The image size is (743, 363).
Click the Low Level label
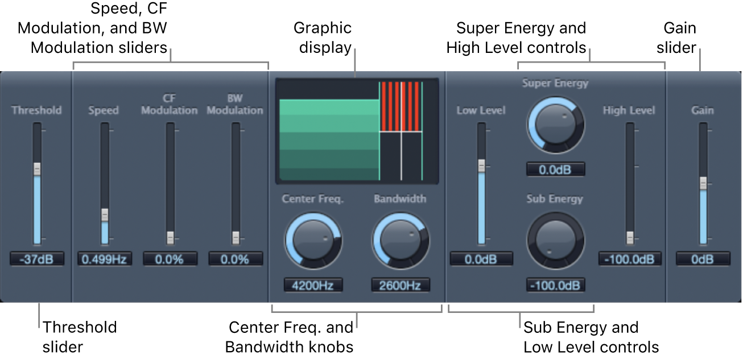tap(481, 110)
